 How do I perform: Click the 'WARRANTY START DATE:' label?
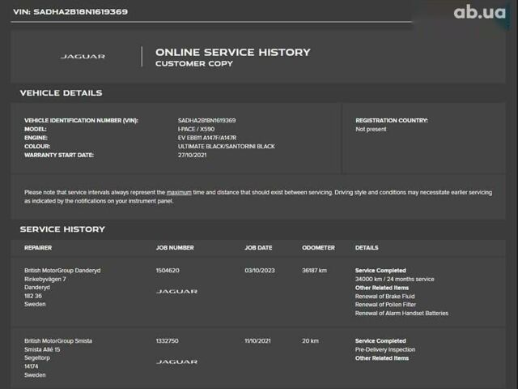coord(59,155)
